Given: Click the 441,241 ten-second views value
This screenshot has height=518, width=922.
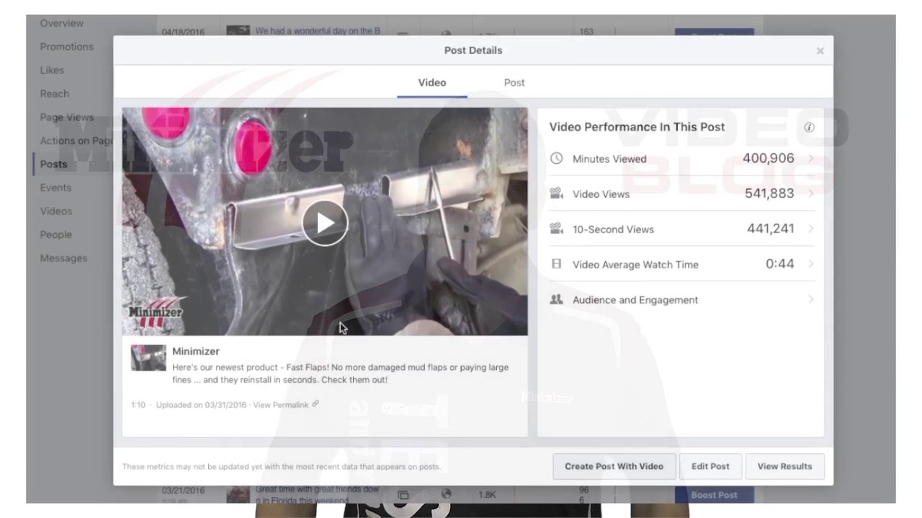Looking at the screenshot, I should point(771,229).
